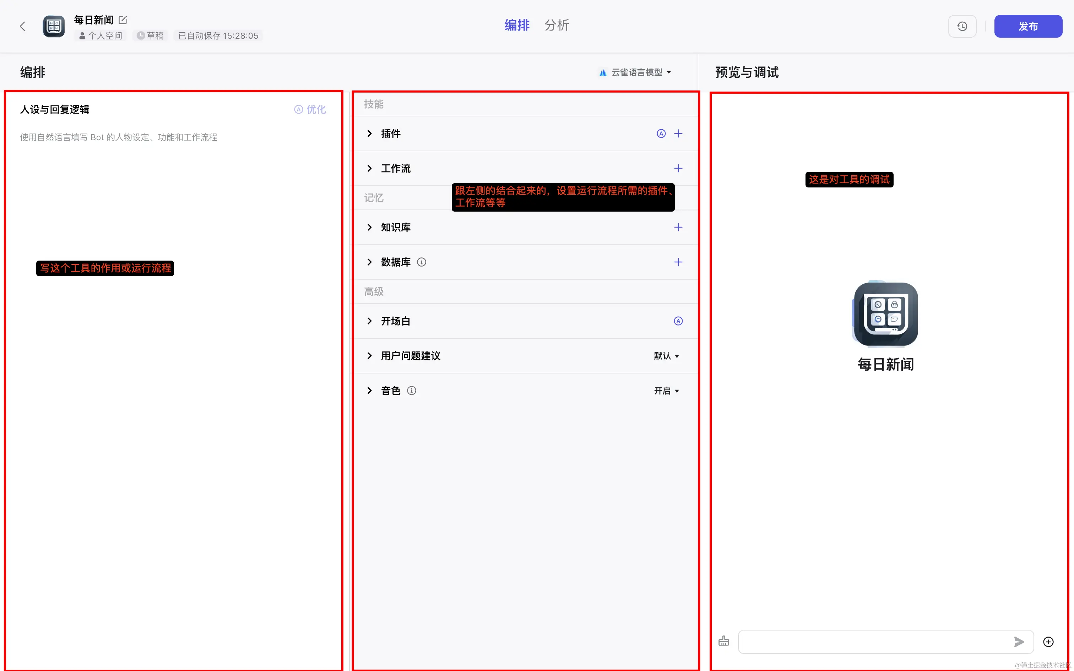Switch to the 分析 tab
Image resolution: width=1074 pixels, height=671 pixels.
tap(557, 25)
